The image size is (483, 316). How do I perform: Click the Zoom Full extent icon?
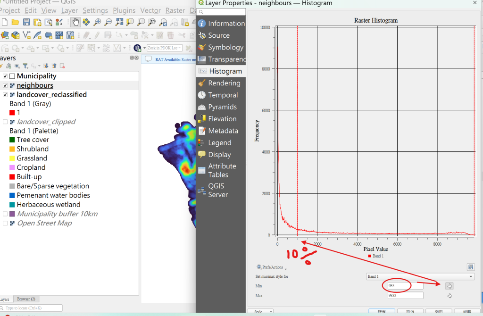119,22
